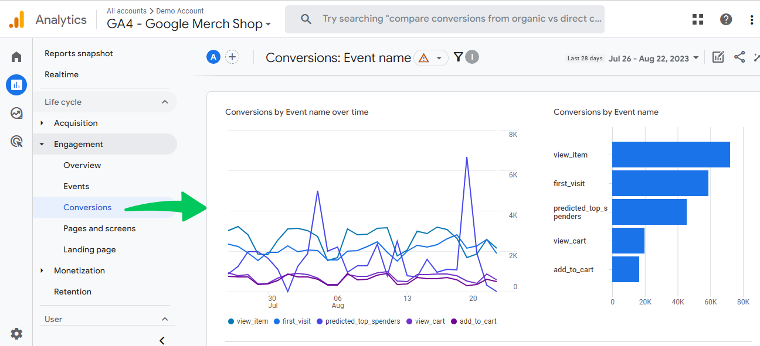Open the GA4 Google Merch Shop property selector
Screen dimensions: 760x346
point(189,24)
